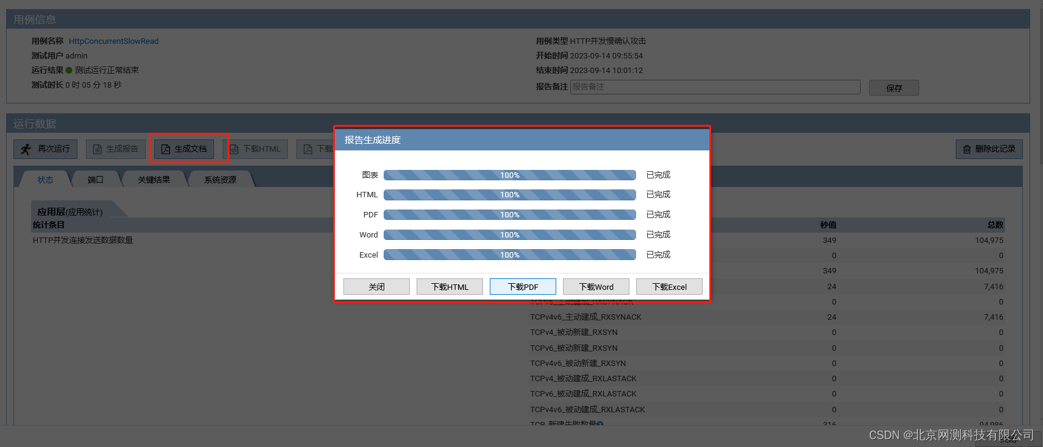Open the 关键结果 tab
Screen dimensions: 1043x447
[154, 180]
